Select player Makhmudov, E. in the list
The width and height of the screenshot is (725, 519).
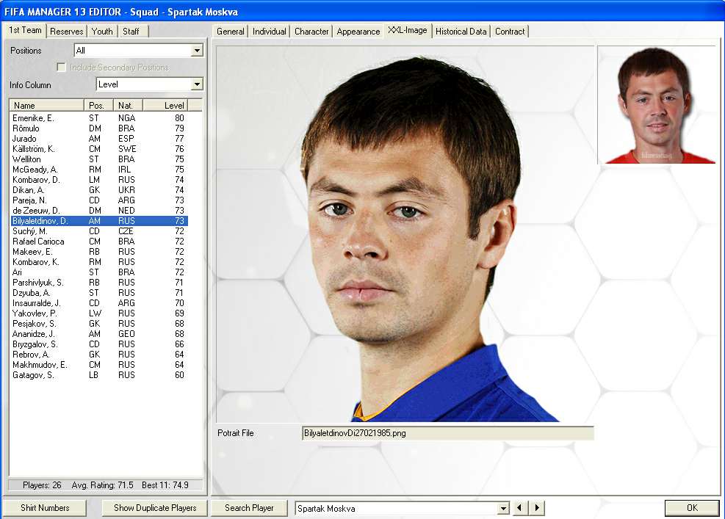pos(99,365)
